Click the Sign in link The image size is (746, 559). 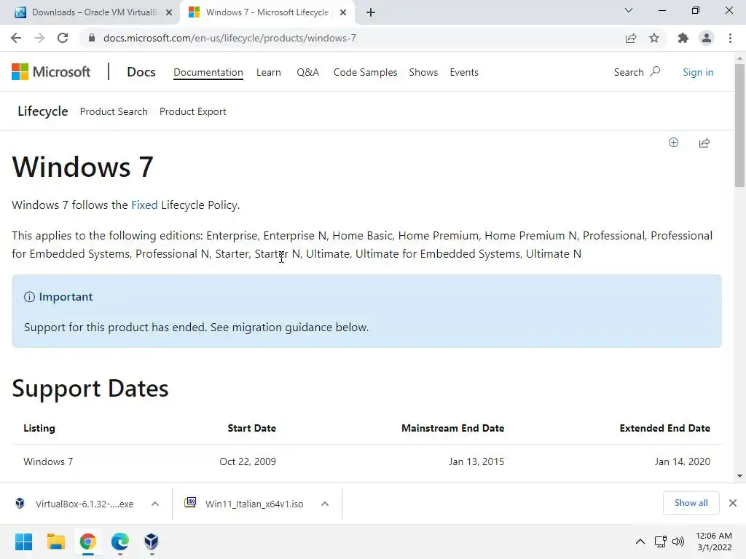(697, 72)
